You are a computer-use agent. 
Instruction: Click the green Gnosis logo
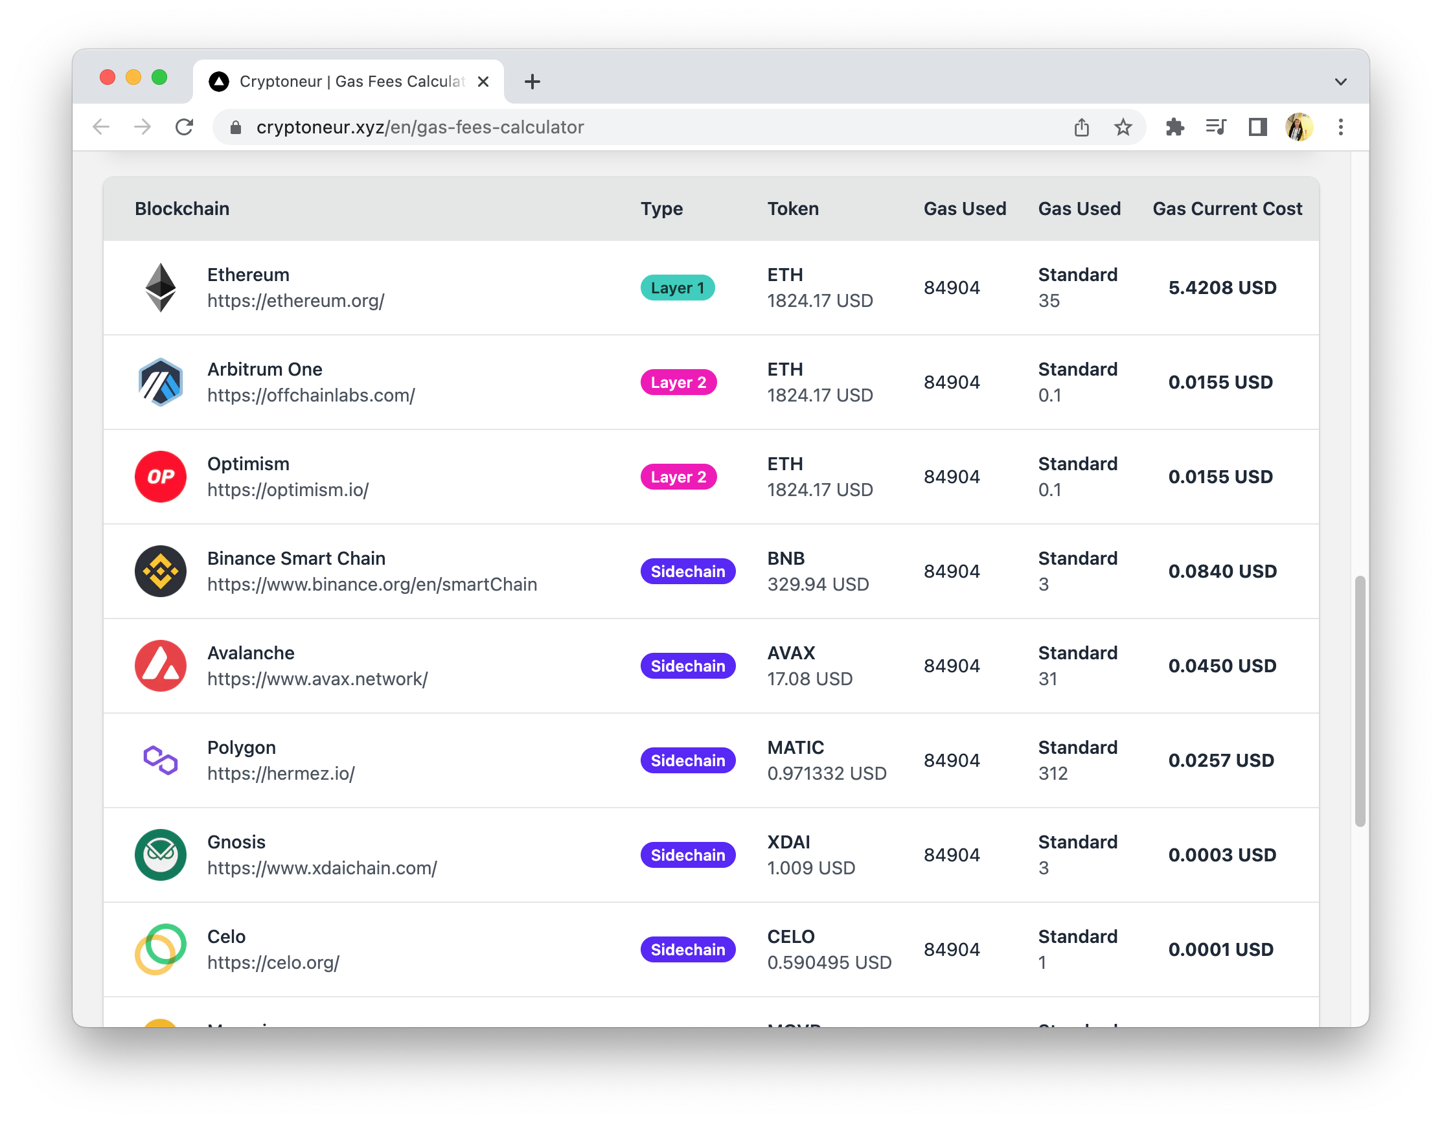161,854
